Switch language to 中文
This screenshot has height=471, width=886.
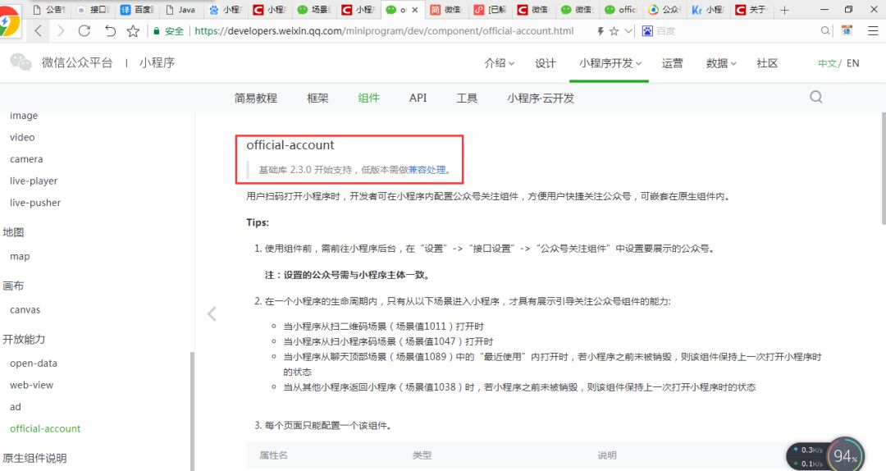(827, 63)
